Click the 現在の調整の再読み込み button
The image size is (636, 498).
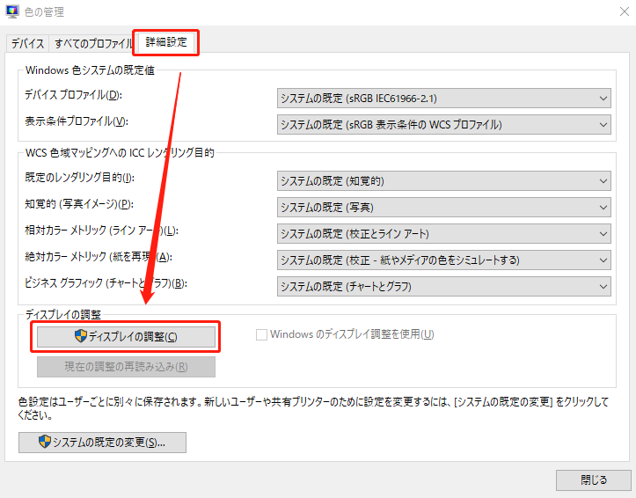[126, 367]
